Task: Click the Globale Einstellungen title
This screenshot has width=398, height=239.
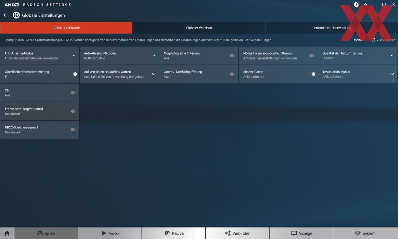Action: [x=43, y=15]
